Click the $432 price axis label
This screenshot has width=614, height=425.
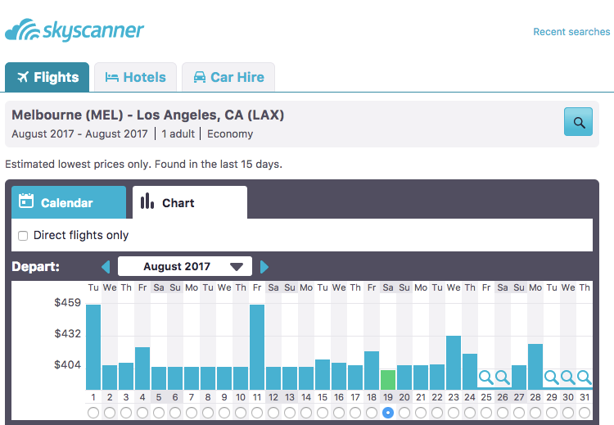coord(67,334)
